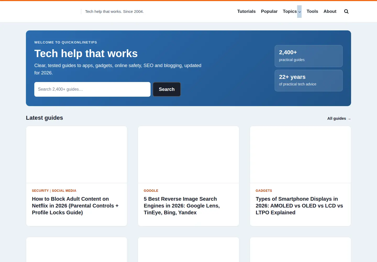Select the Tools navigation item

coord(312,12)
